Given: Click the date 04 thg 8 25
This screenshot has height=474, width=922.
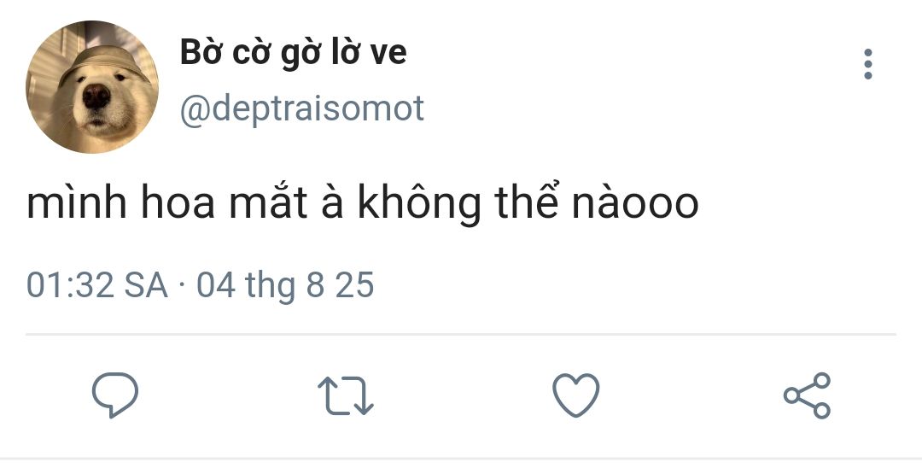Looking at the screenshot, I should click(285, 286).
